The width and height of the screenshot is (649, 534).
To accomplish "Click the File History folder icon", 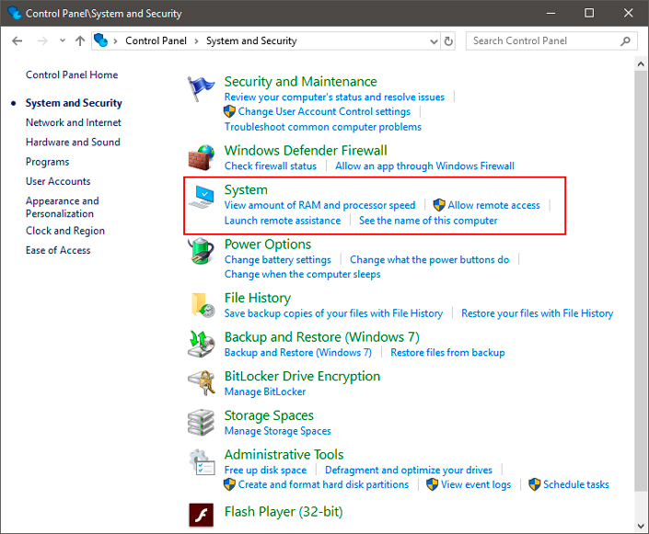I will [x=203, y=305].
